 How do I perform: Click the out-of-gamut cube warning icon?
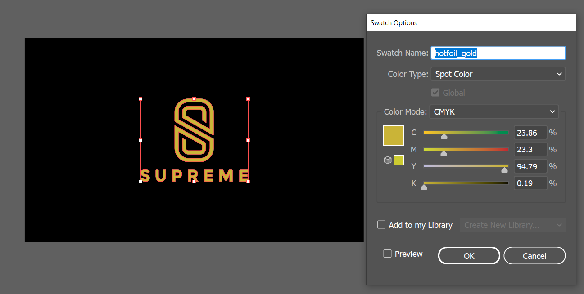click(x=387, y=160)
